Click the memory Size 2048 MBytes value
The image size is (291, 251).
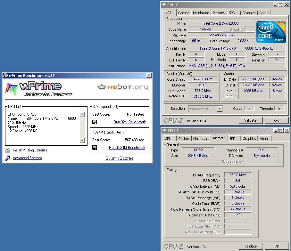click(198, 156)
